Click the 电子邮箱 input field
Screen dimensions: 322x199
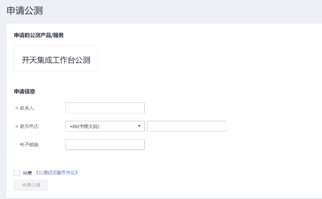point(105,145)
